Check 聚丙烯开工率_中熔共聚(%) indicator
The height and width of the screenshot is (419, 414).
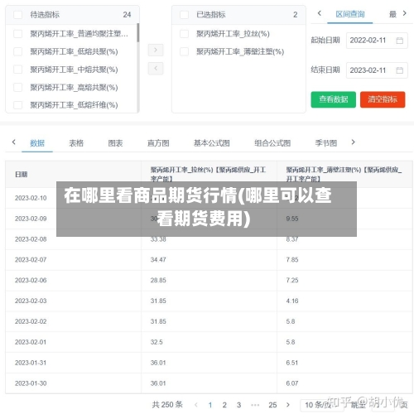pos(18,70)
